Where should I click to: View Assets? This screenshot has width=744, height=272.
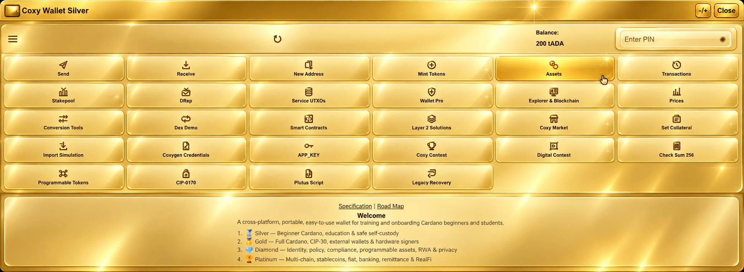click(555, 69)
